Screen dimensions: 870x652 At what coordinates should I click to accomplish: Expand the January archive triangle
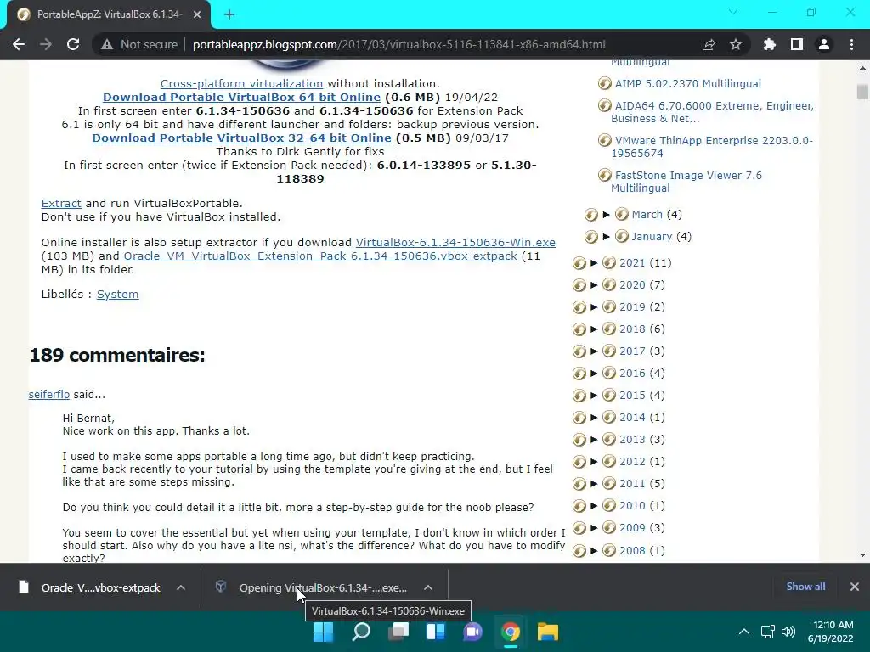tap(607, 237)
